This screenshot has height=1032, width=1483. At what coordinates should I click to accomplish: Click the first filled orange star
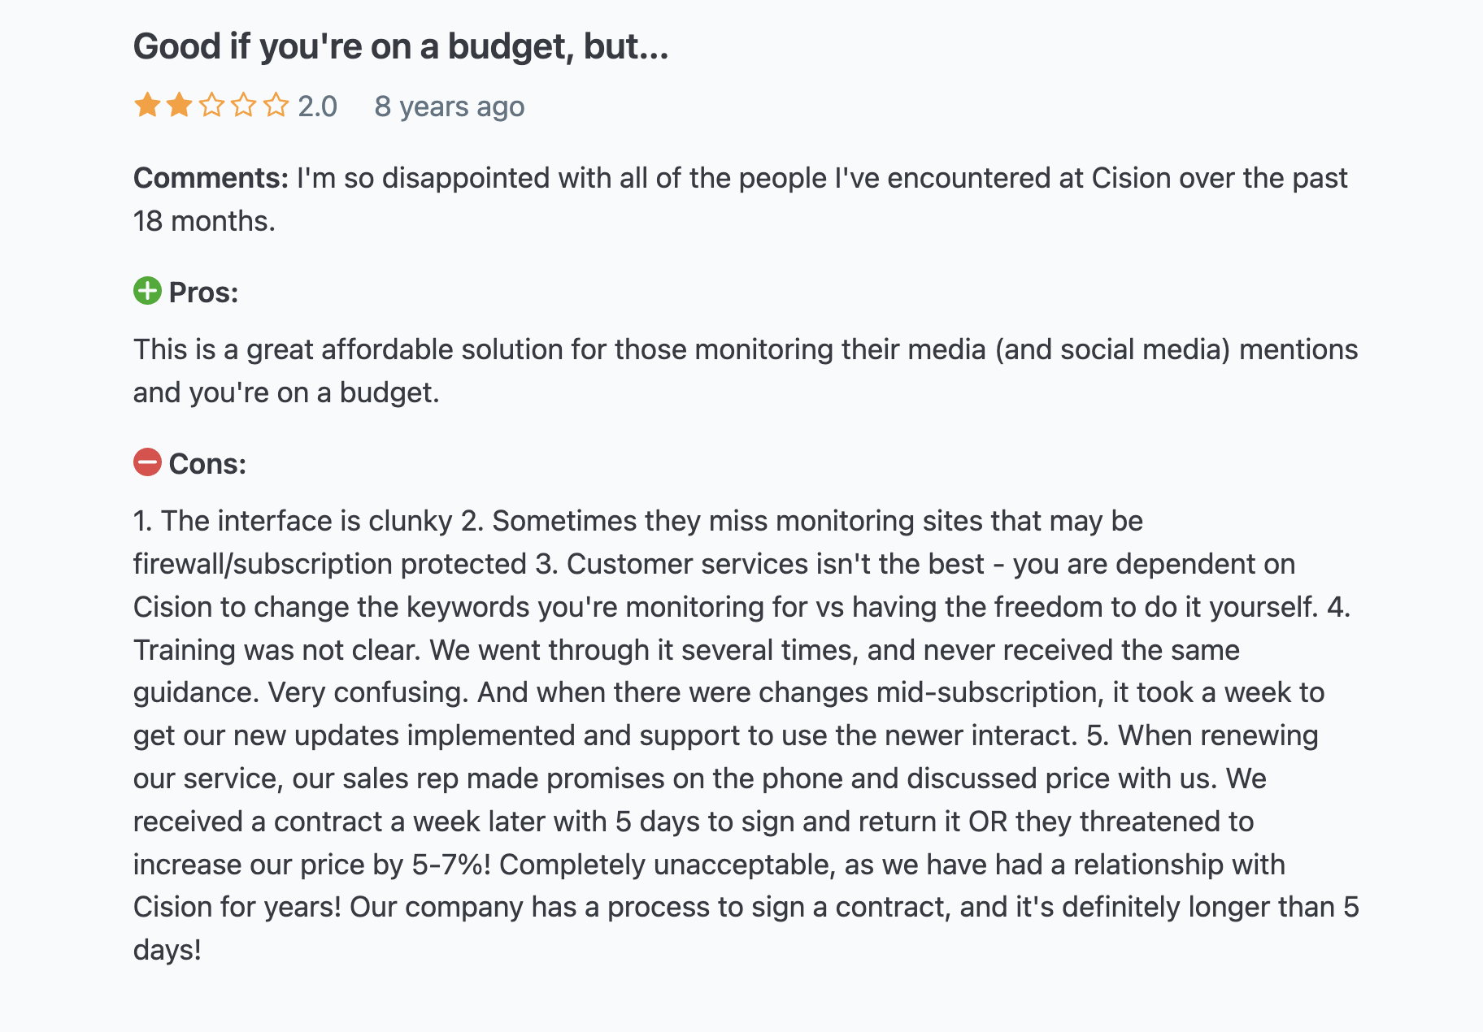[147, 106]
